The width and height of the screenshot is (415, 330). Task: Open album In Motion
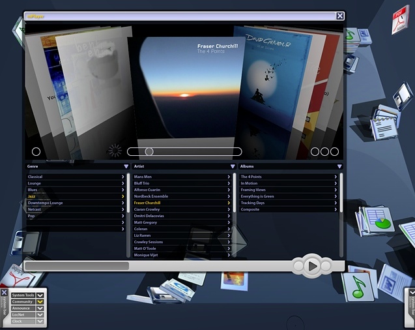coord(289,183)
